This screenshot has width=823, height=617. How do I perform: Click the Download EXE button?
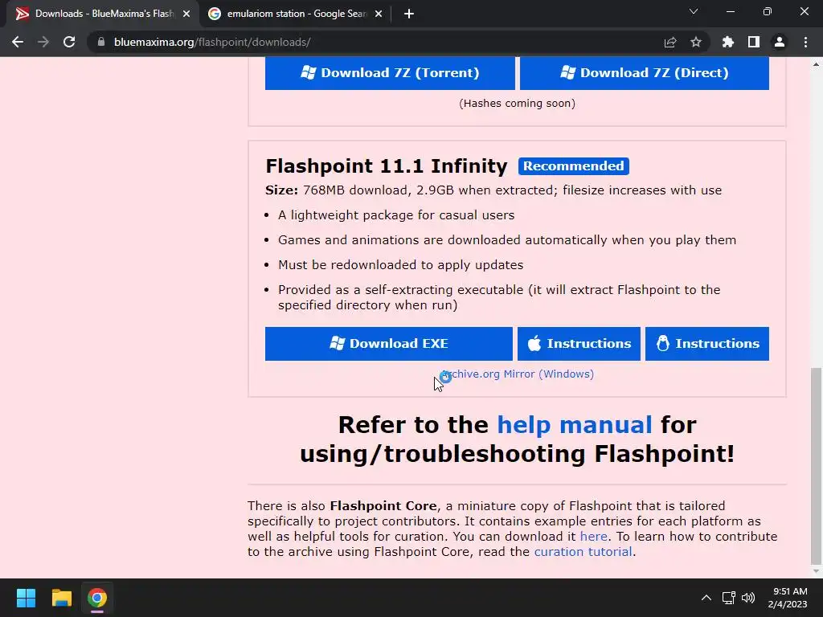(x=389, y=344)
